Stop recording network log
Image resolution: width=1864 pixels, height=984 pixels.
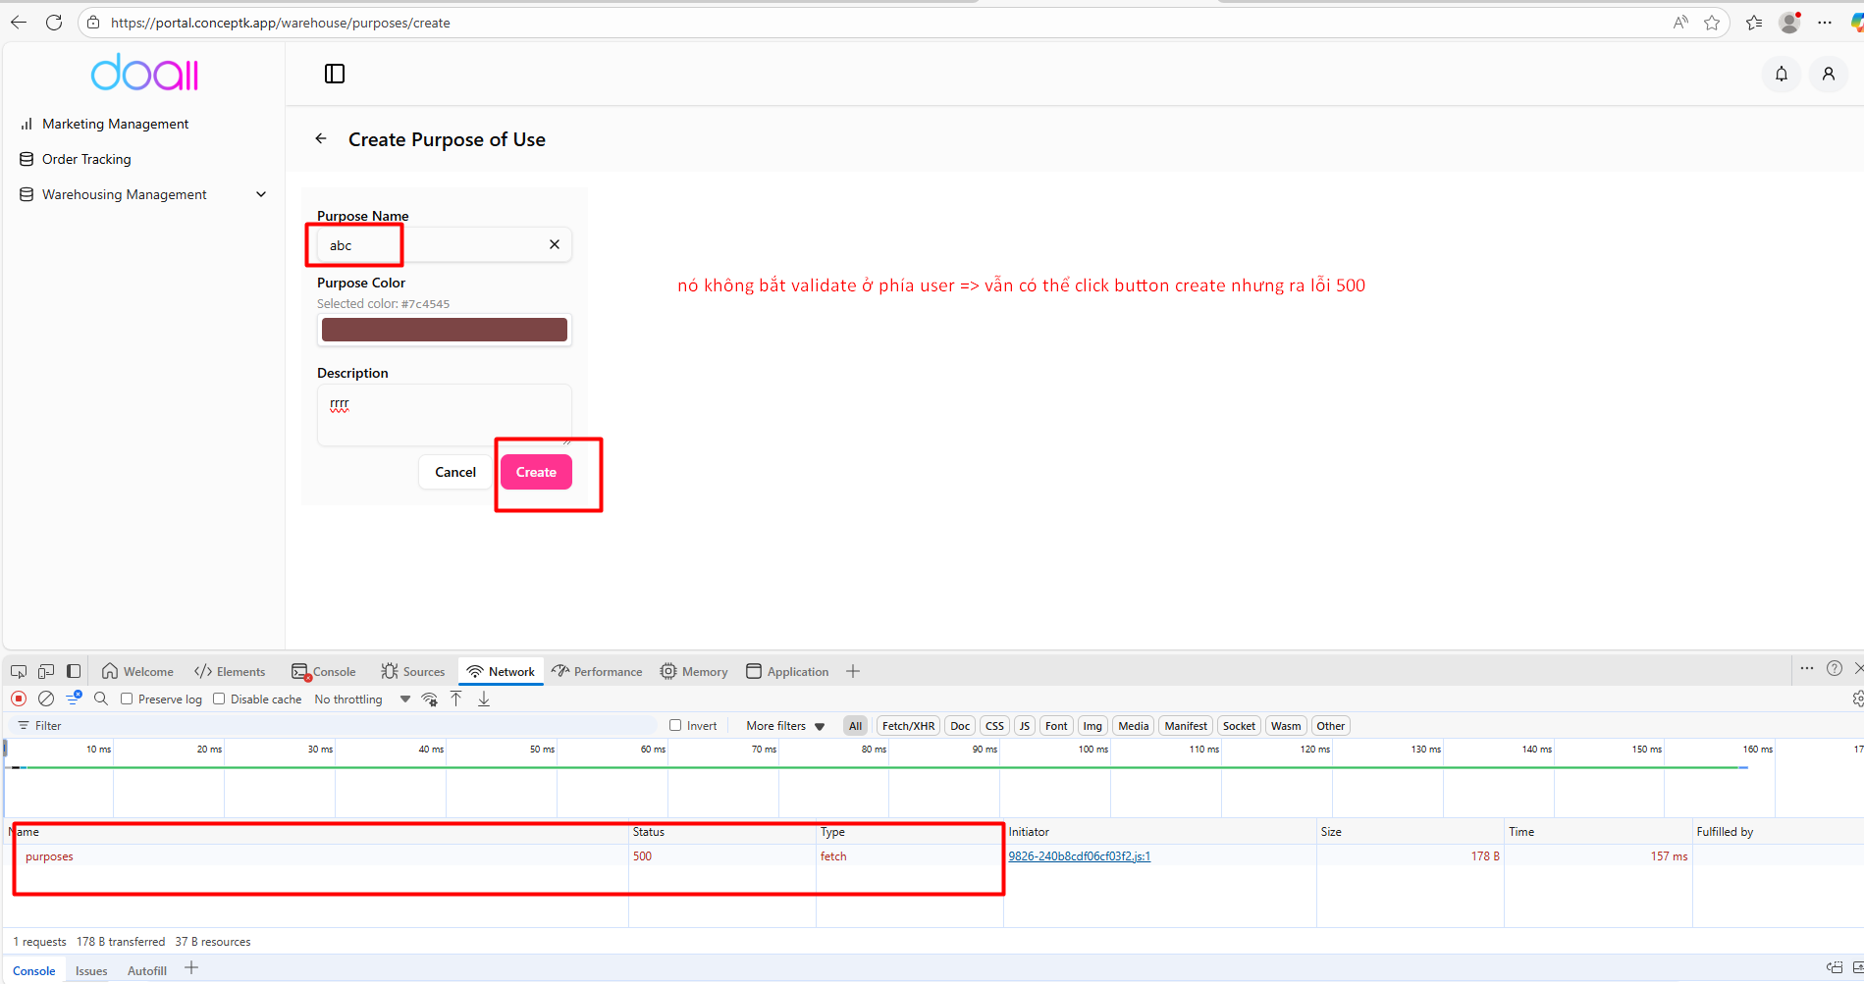(x=19, y=699)
